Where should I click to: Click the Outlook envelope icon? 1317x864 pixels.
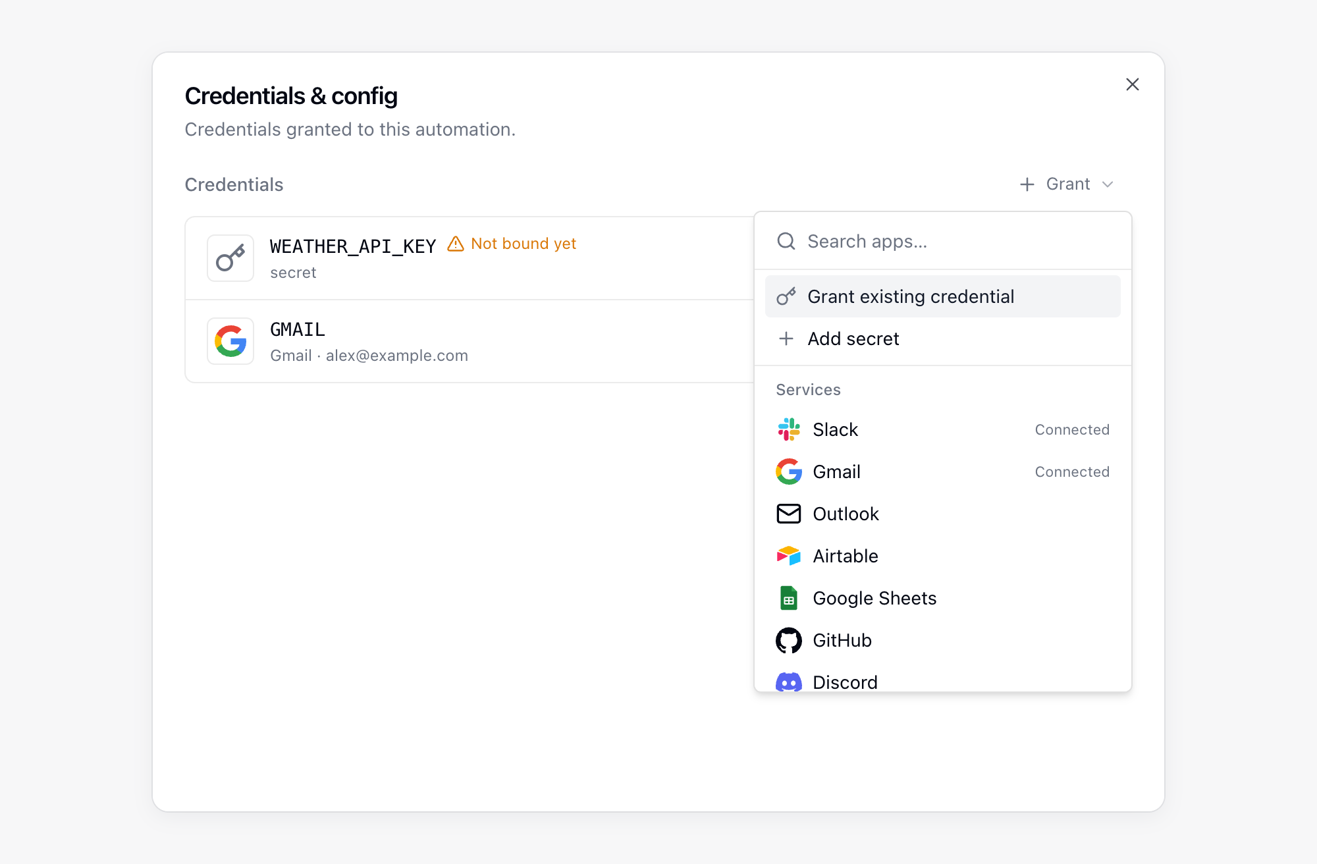click(x=789, y=514)
